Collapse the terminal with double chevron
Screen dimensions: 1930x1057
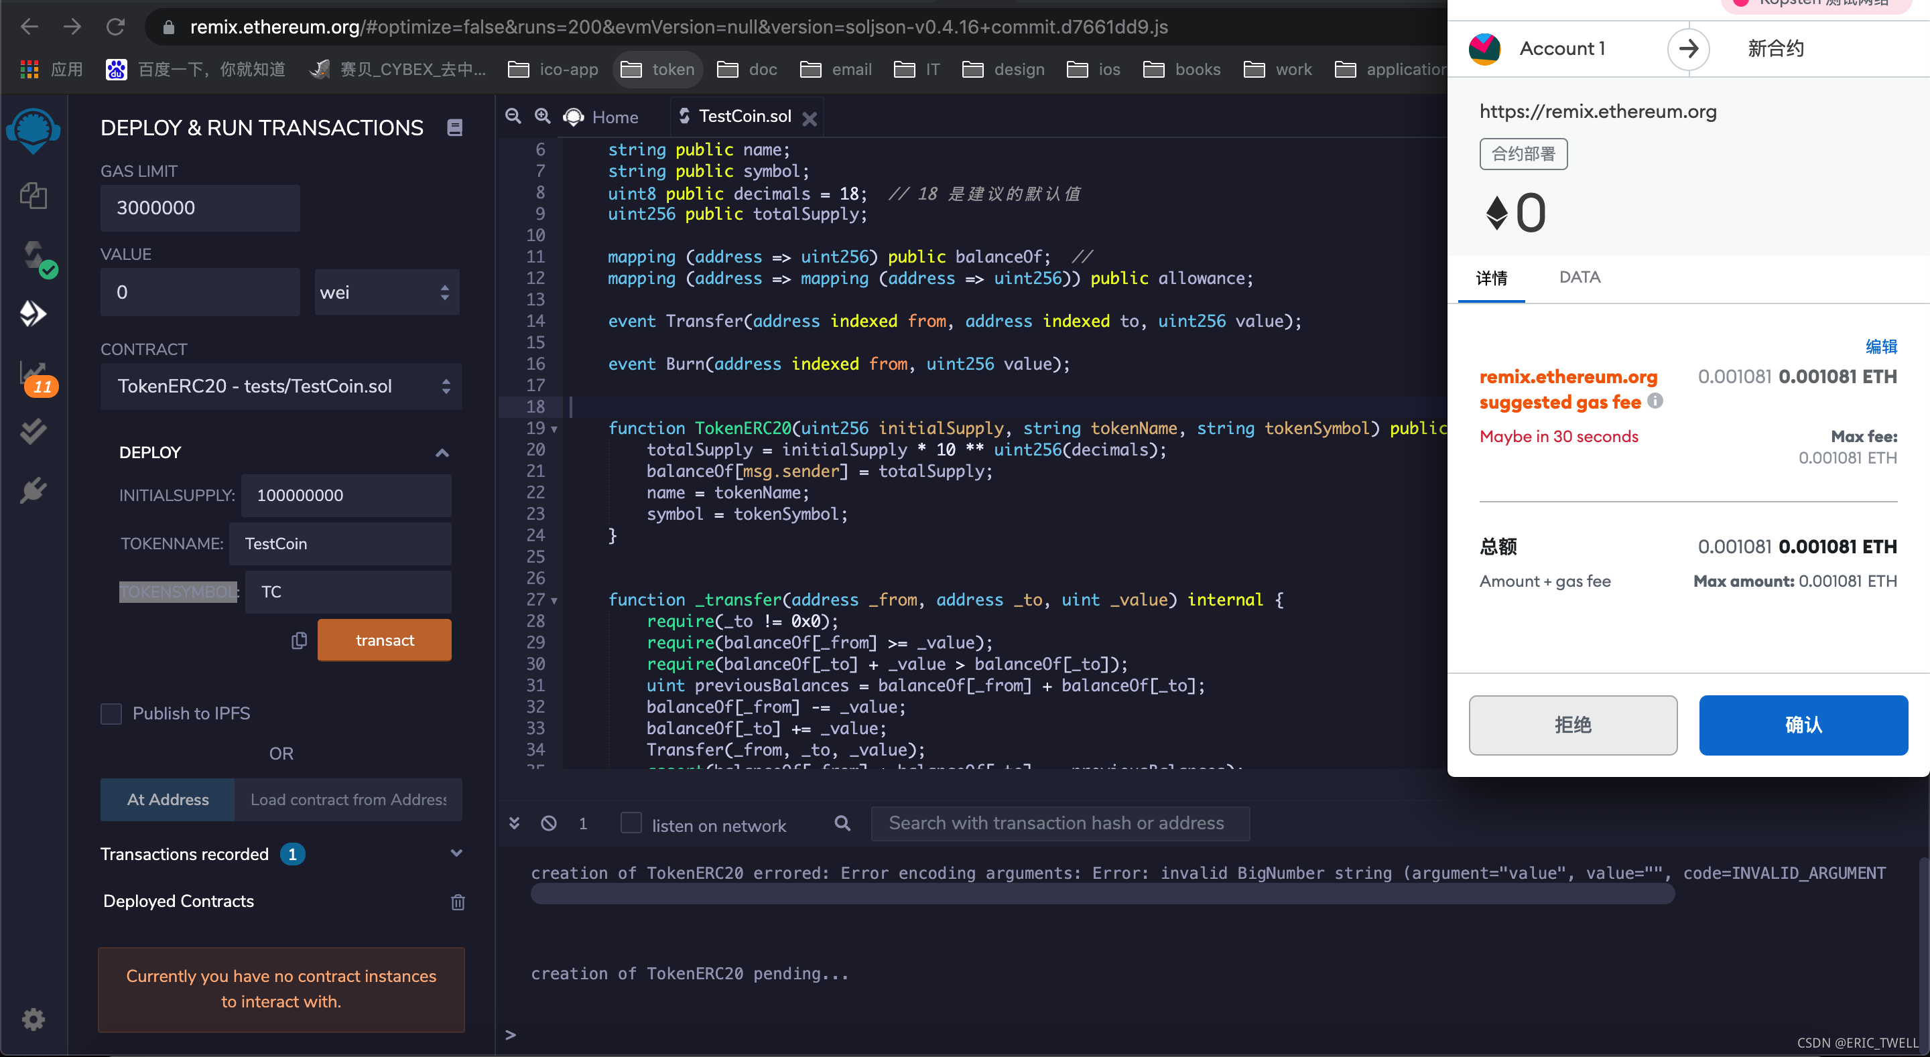click(x=514, y=823)
